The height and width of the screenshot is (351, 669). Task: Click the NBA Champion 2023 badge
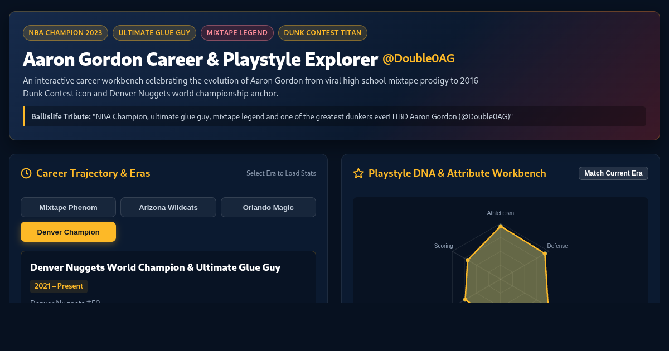click(65, 33)
